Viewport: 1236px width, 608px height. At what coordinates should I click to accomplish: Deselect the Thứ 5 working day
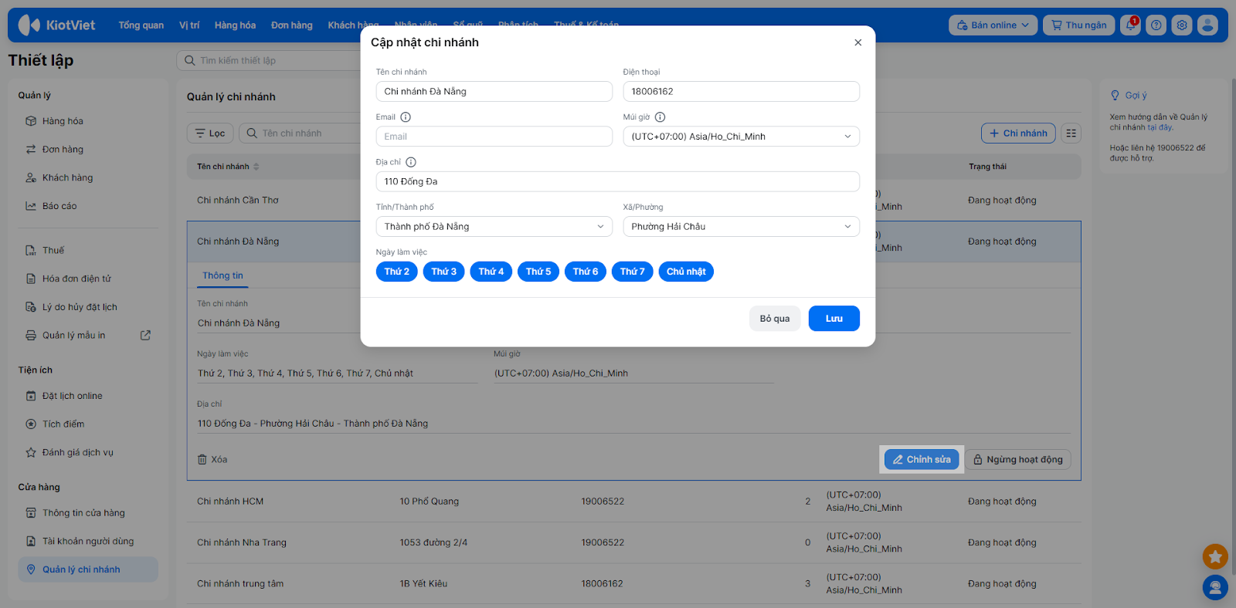pyautogui.click(x=538, y=272)
